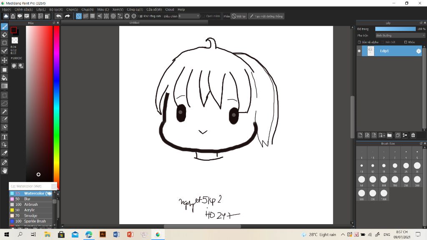This screenshot has height=240, width=427.
Task: Select the Brush tool
Action: click(4, 27)
